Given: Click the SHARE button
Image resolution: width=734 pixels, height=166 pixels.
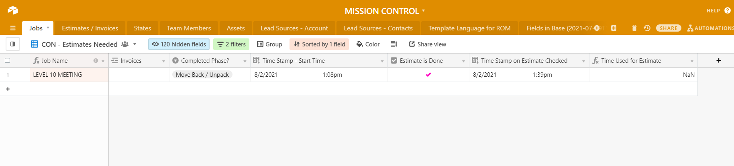Looking at the screenshot, I should pyautogui.click(x=669, y=28).
